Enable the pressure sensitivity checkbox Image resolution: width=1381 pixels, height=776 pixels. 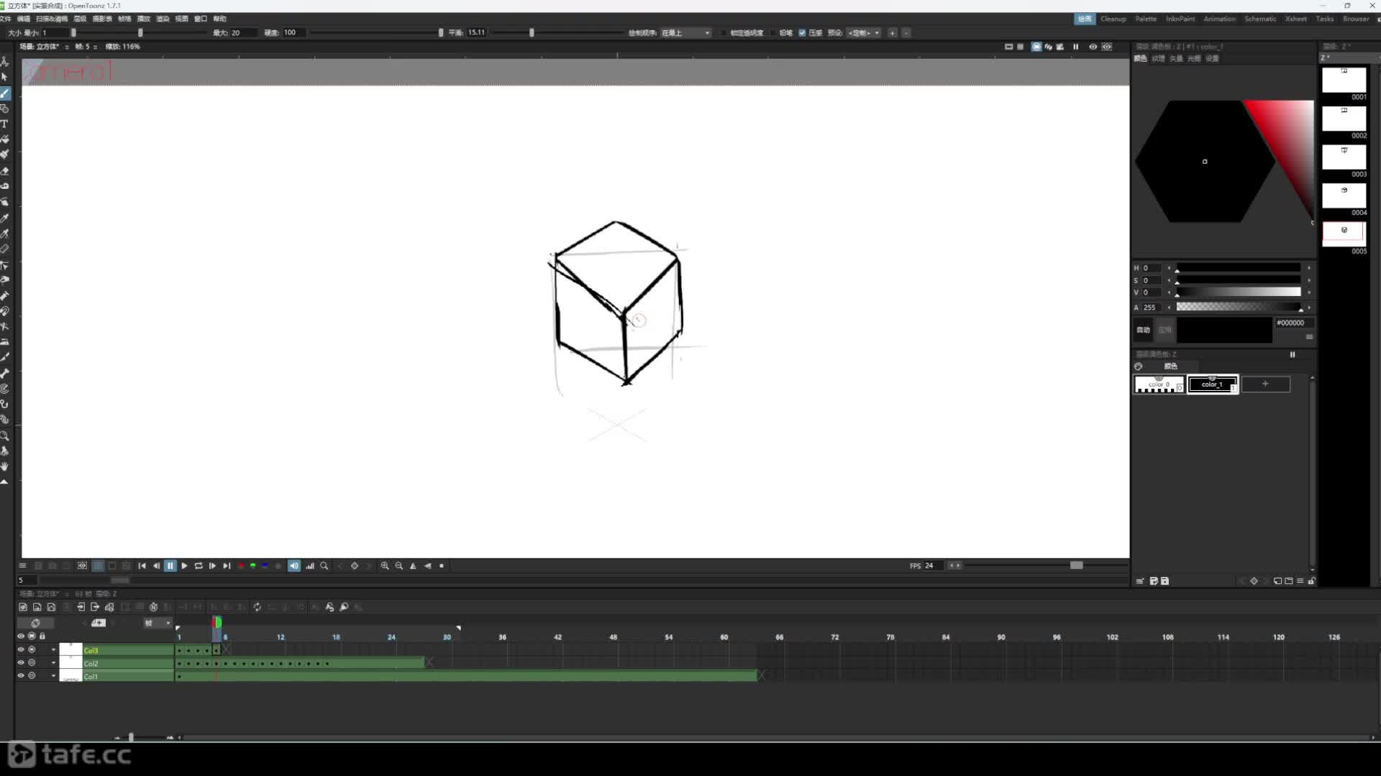802,33
